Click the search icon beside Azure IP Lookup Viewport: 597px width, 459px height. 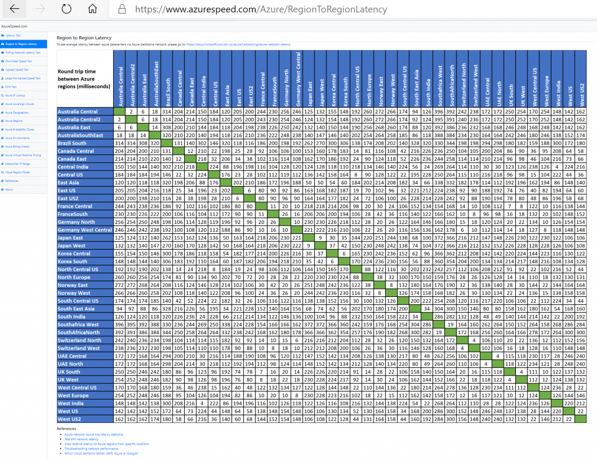(x=3, y=94)
